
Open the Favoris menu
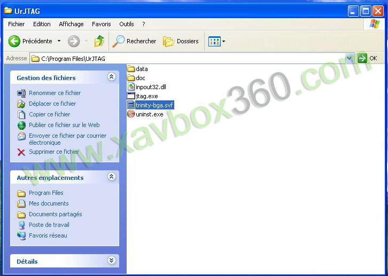(102, 24)
